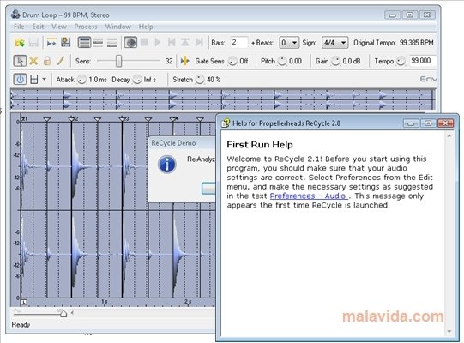Open the Help menu
The height and width of the screenshot is (343, 464).
pyautogui.click(x=146, y=27)
